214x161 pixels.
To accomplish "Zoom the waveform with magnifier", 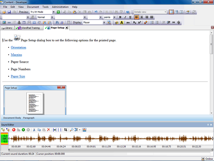I will (72, 130).
